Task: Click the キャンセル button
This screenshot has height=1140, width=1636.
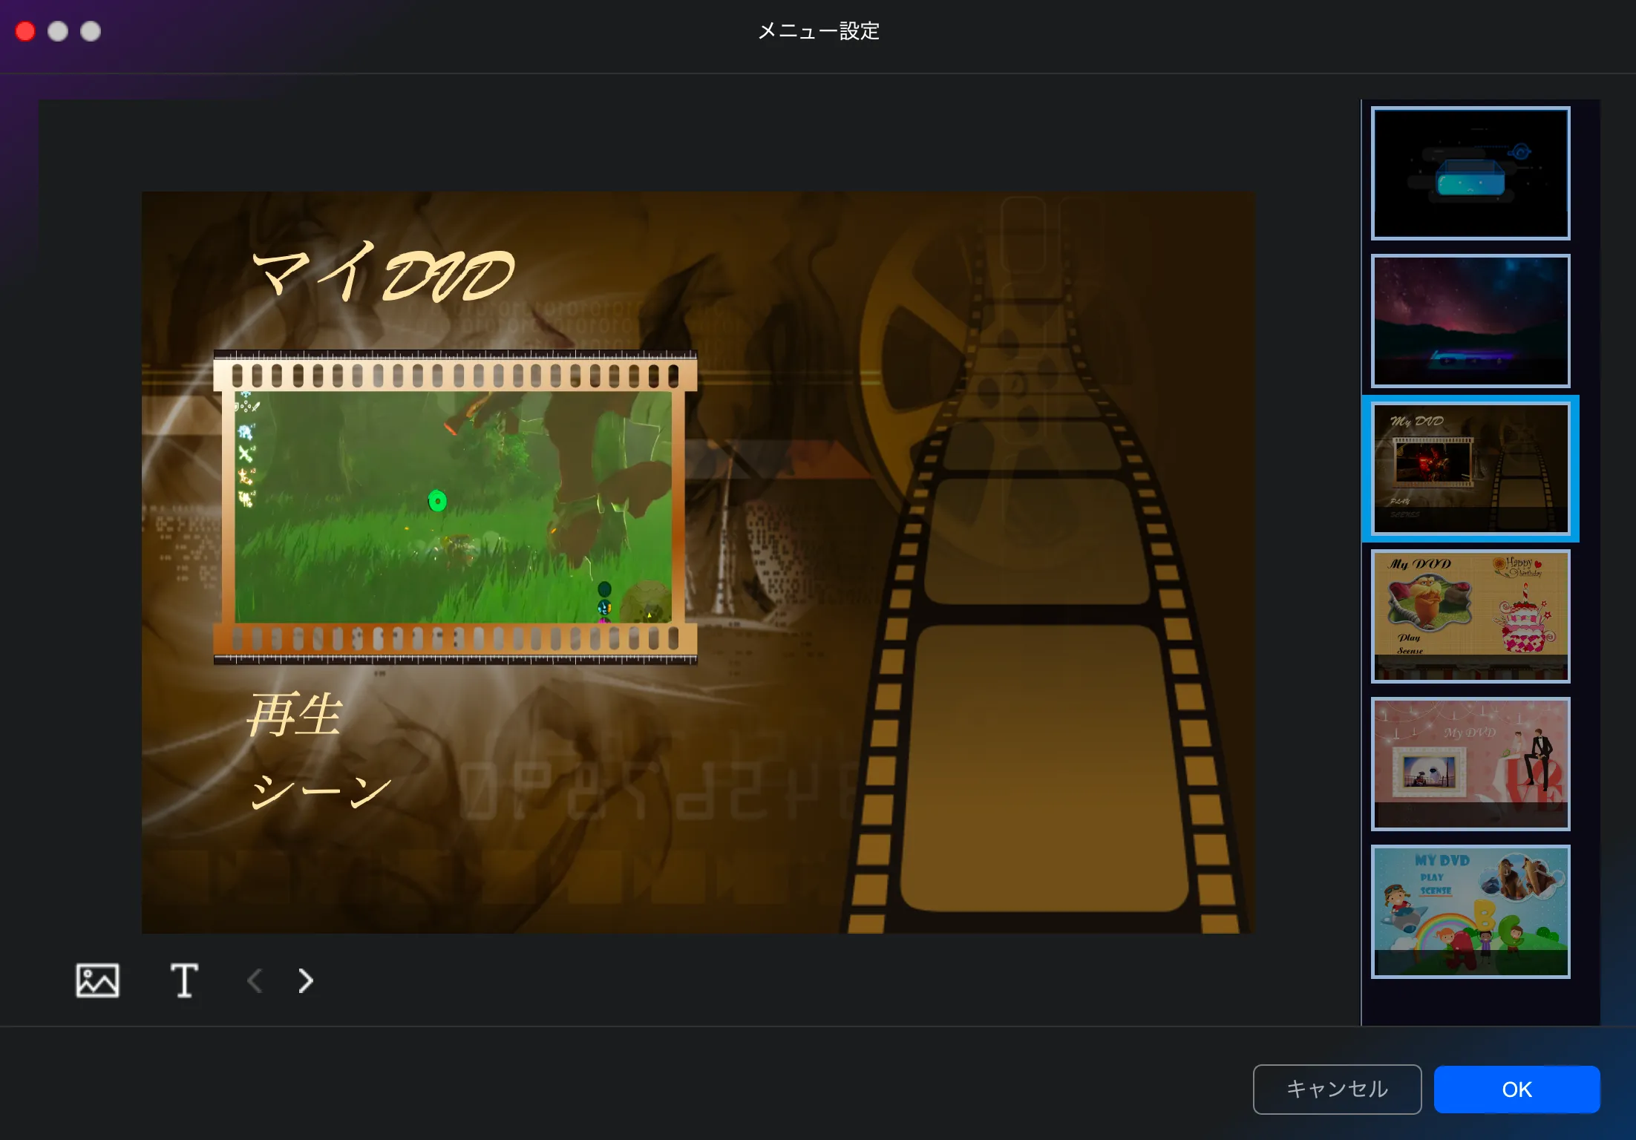Action: point(1336,1089)
